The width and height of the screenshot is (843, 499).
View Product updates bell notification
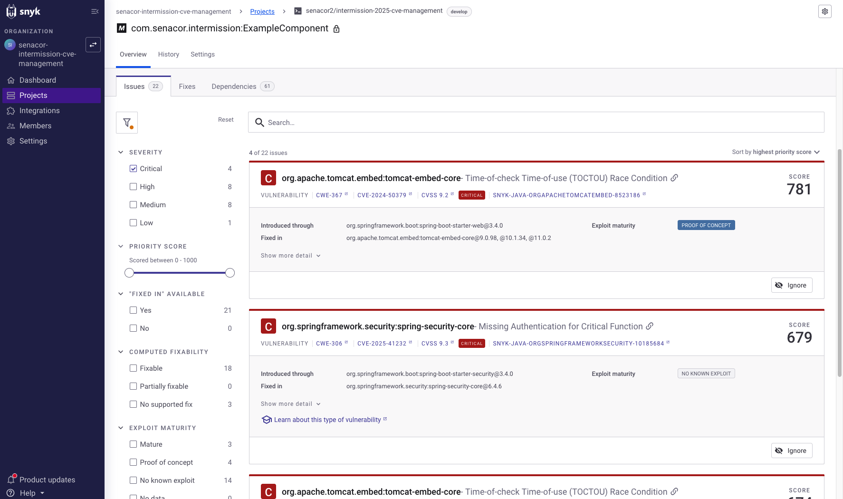pos(11,479)
